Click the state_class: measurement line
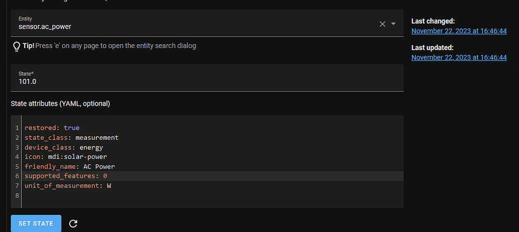 [71, 137]
